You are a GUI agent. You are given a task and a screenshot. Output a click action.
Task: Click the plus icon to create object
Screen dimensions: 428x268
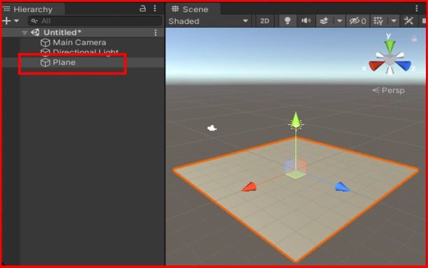(x=6, y=21)
